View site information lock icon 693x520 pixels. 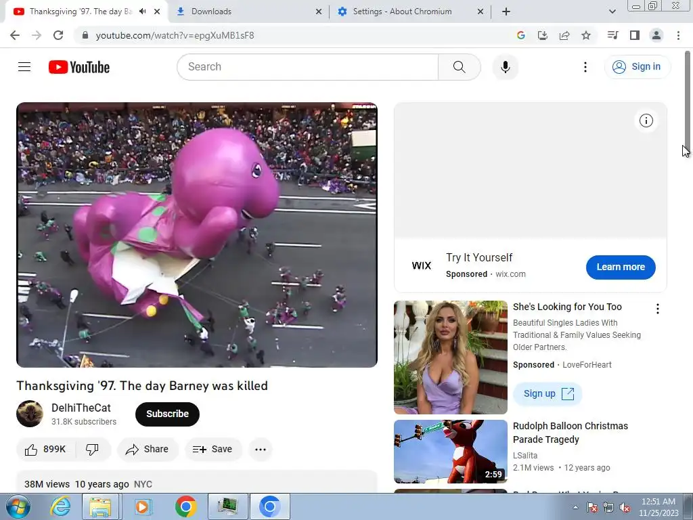click(85, 35)
